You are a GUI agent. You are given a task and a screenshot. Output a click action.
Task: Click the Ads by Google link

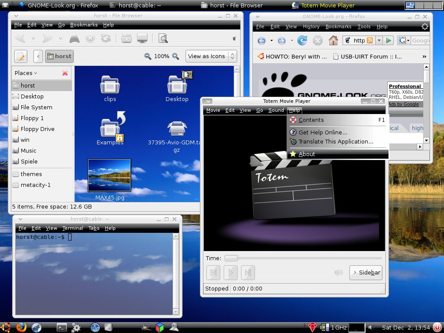pyautogui.click(x=404, y=104)
